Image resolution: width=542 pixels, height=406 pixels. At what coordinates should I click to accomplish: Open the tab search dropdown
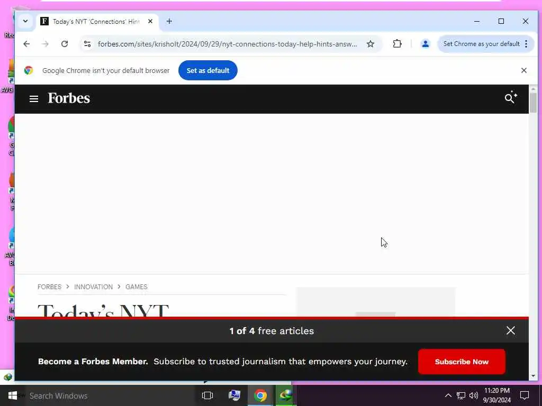point(25,21)
